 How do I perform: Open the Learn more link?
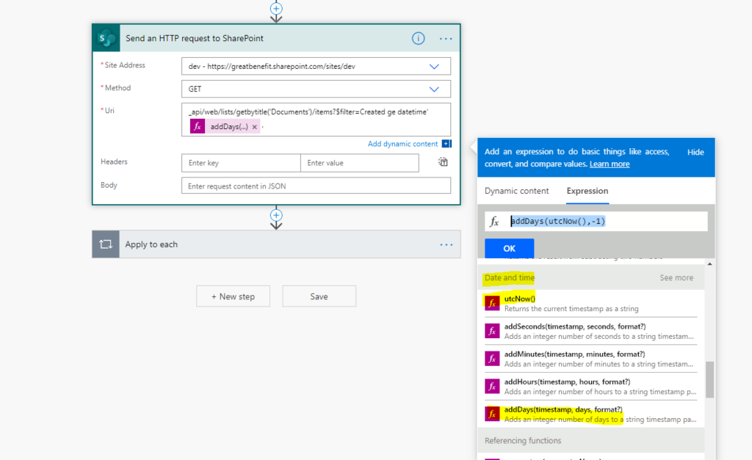(610, 164)
